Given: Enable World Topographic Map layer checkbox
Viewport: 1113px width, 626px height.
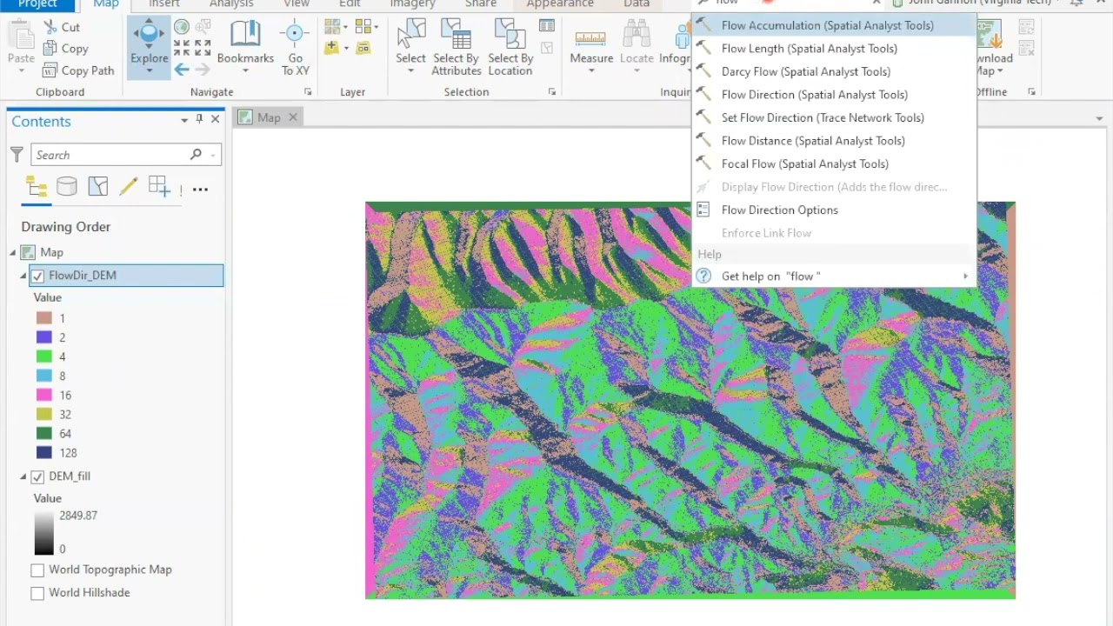Looking at the screenshot, I should [37, 570].
